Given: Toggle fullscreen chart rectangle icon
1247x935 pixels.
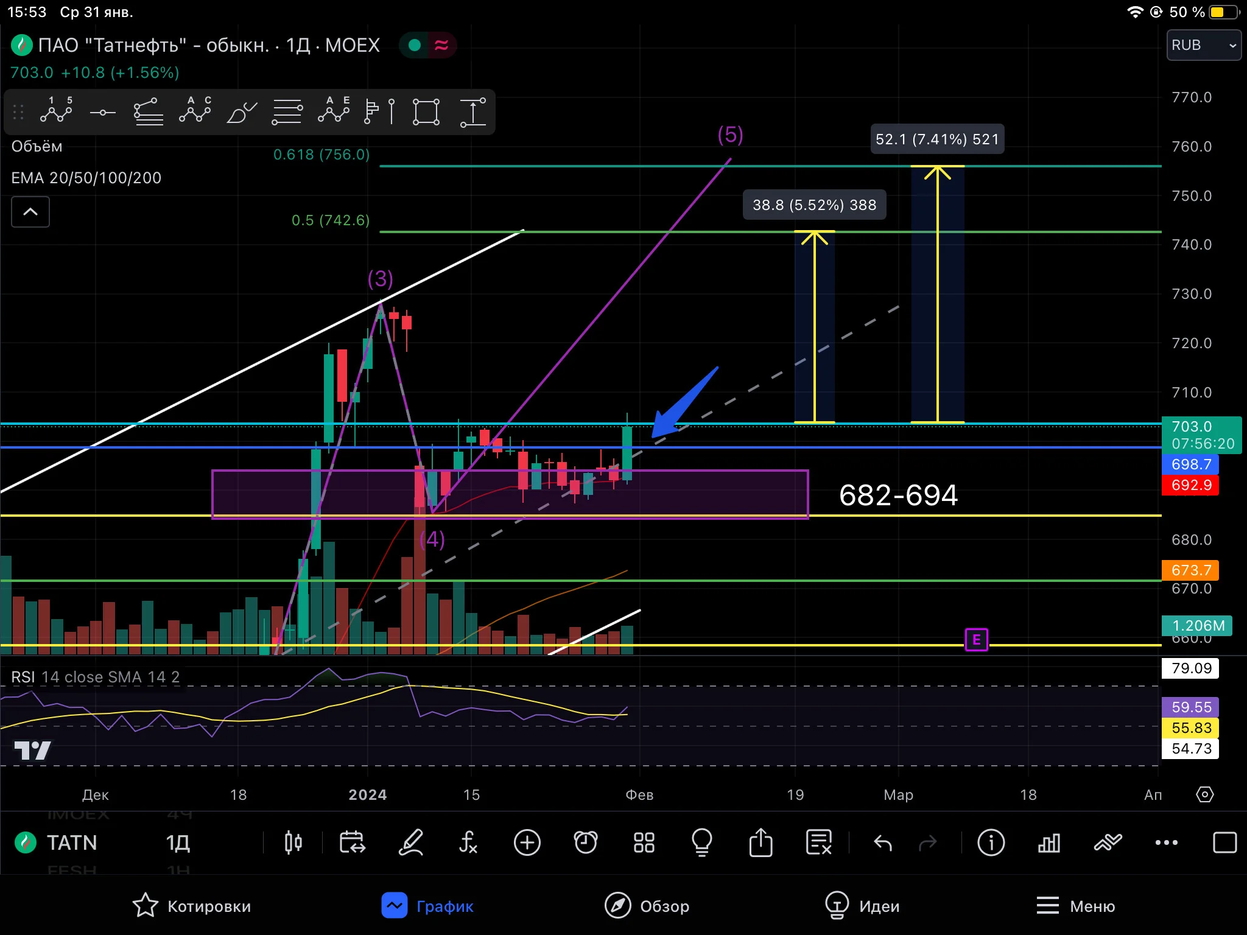Looking at the screenshot, I should click(x=1224, y=842).
